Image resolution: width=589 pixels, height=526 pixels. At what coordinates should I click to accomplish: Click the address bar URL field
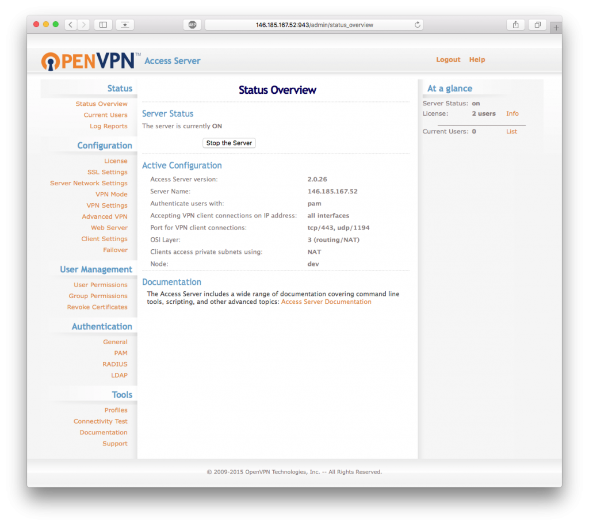[x=314, y=25]
